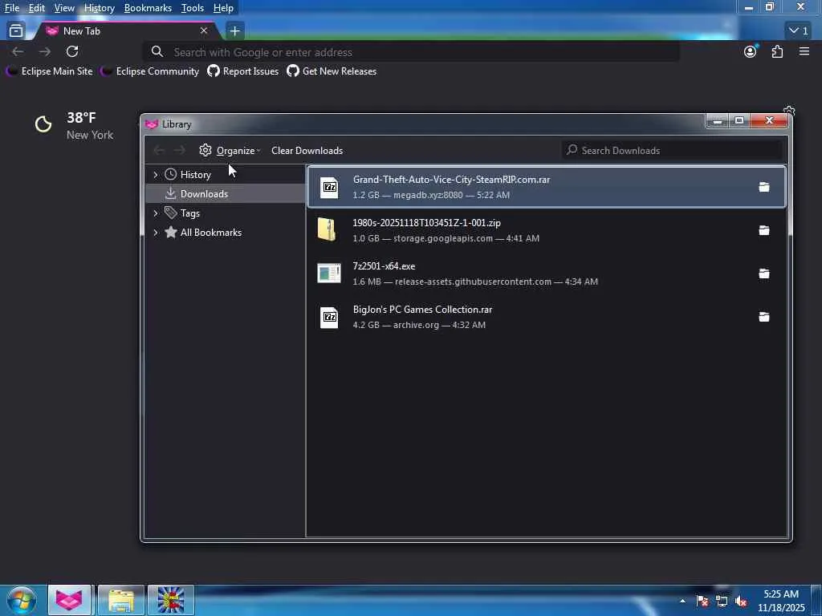The image size is (822, 616).
Task: Reload the current page
Action: point(72,51)
